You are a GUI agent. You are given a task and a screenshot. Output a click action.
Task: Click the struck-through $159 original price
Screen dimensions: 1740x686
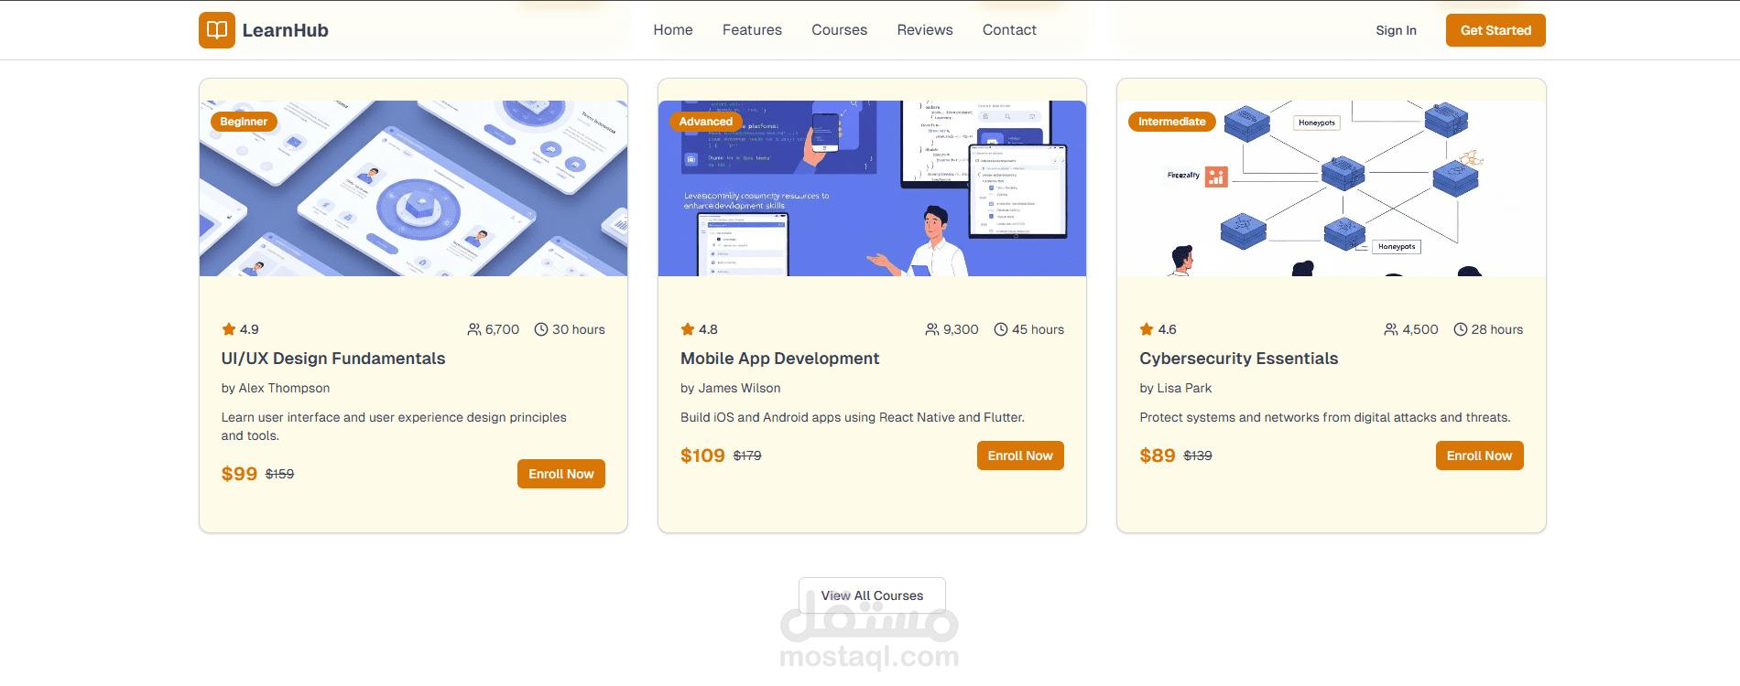(279, 474)
